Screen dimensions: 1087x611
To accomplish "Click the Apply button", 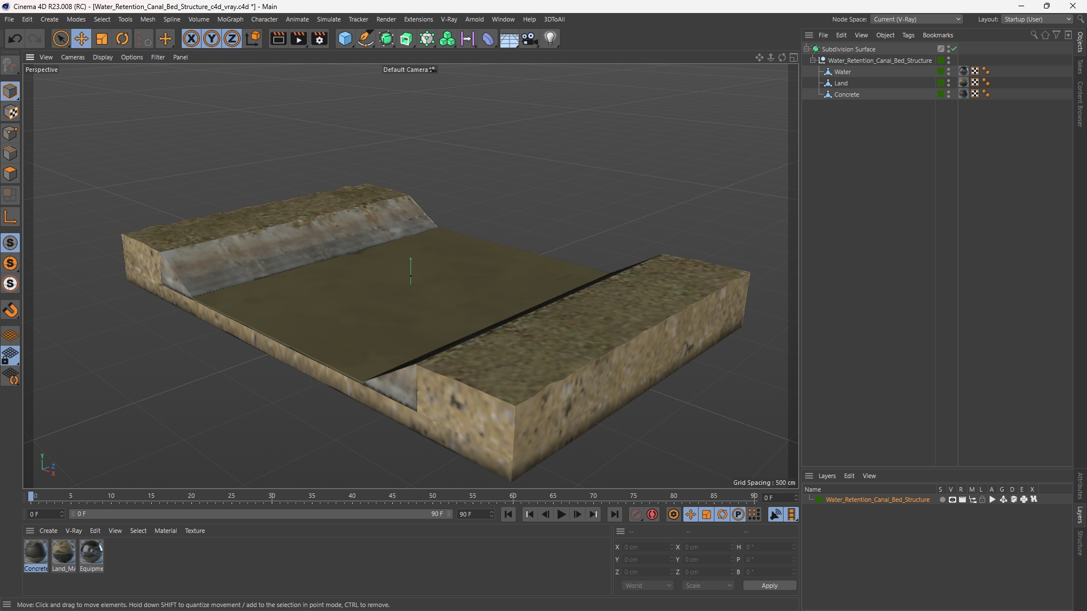I will point(769,586).
